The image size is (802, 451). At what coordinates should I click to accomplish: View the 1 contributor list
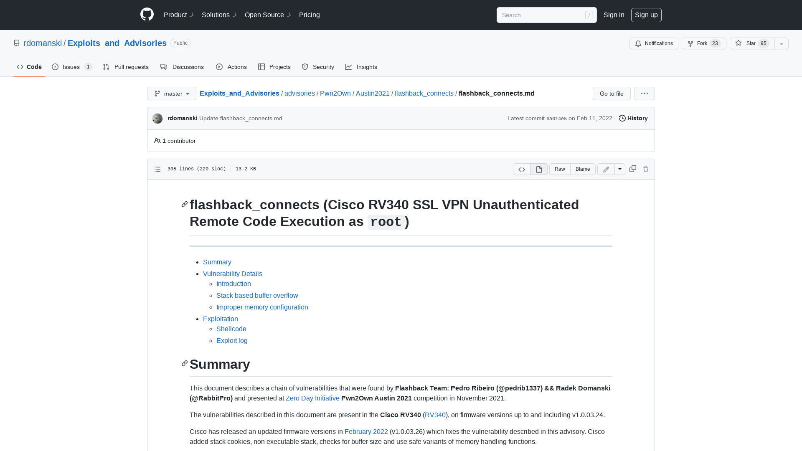coord(175,141)
